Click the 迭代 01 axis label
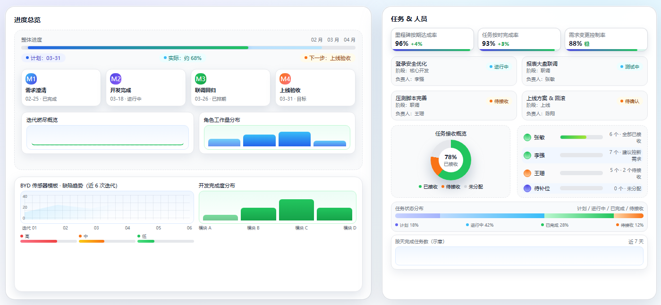This screenshot has width=661, height=305. (29, 228)
